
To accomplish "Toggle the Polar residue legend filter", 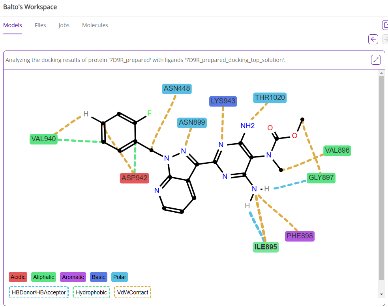I will pyautogui.click(x=120, y=277).
